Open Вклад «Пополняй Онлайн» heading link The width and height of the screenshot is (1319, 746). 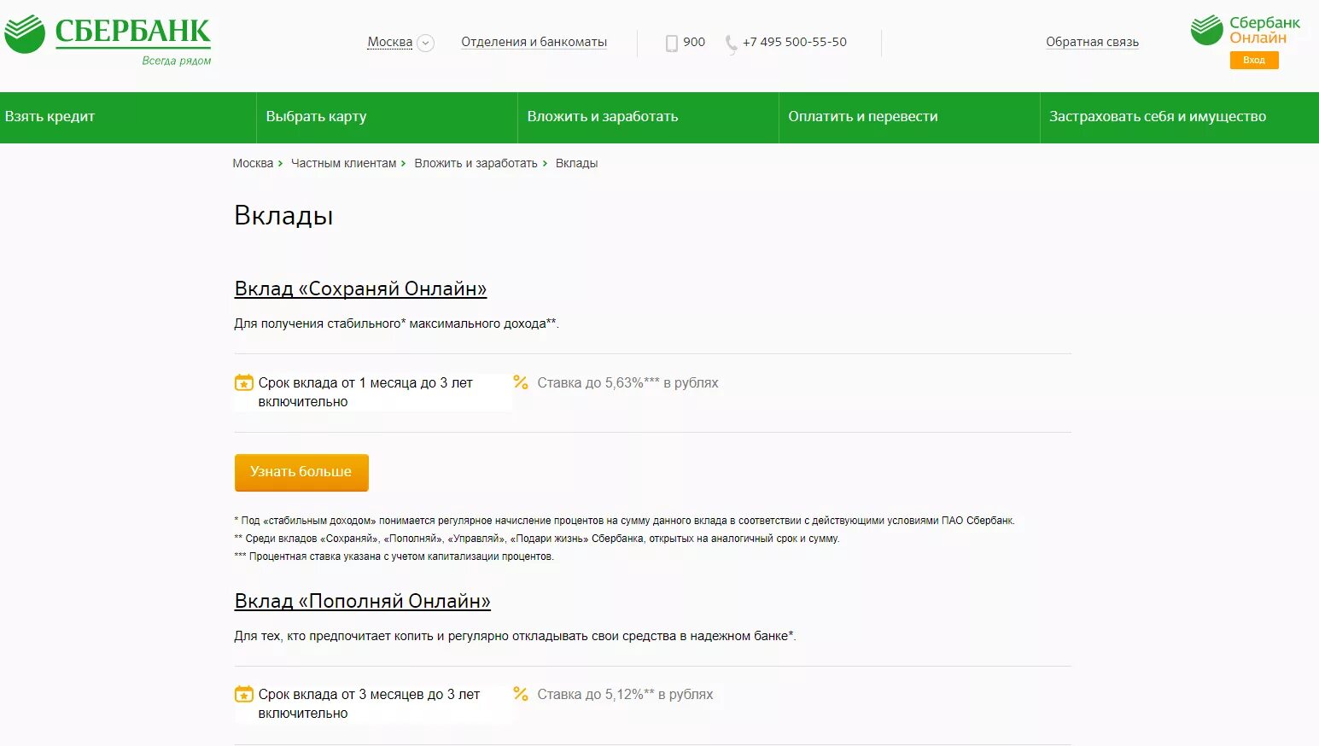pyautogui.click(x=362, y=602)
